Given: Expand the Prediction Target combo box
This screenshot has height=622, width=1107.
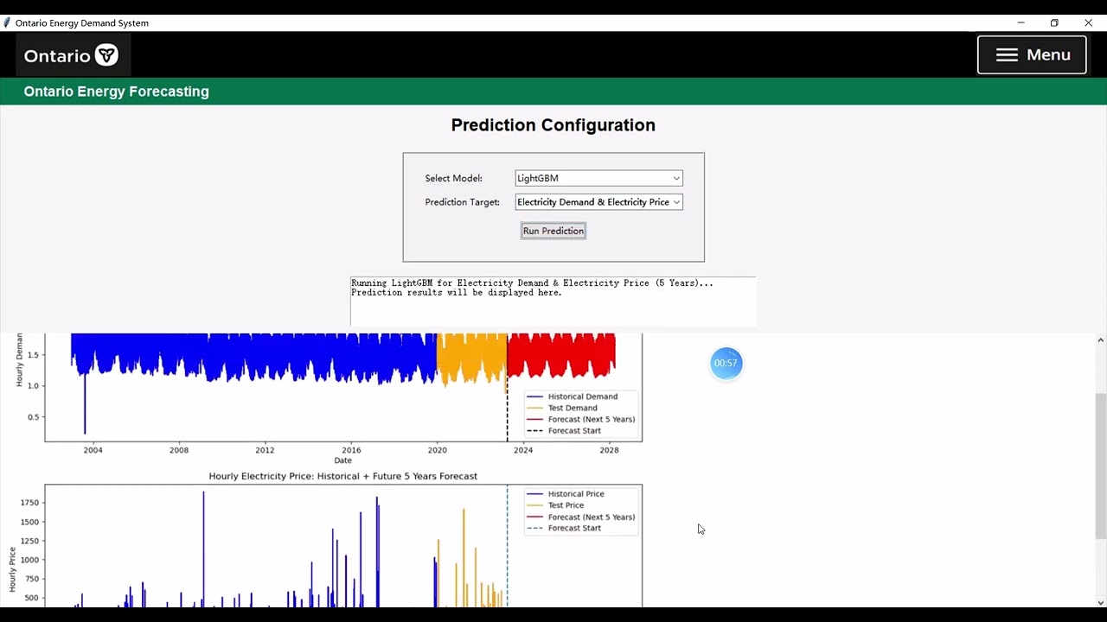Looking at the screenshot, I should 598,202.
